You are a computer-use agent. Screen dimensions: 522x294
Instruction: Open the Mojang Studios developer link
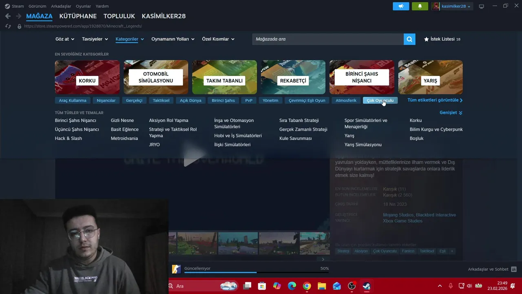point(398,215)
